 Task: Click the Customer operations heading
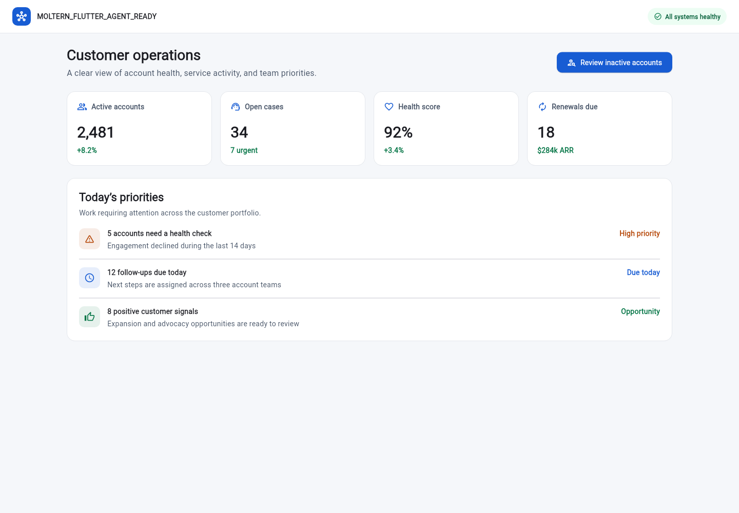tap(133, 55)
